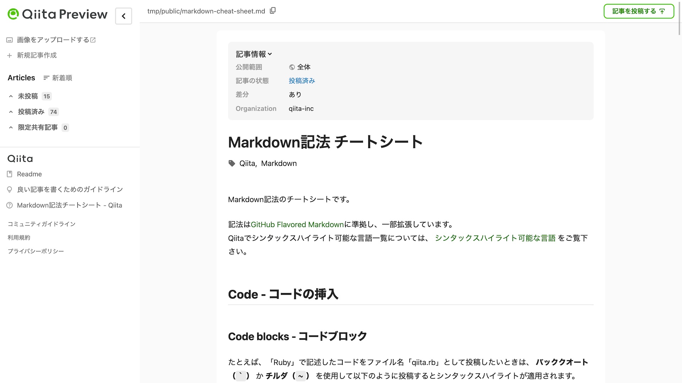Screen dimensions: 682x383
Task: Open the GitHub Flavored Markdown link
Action: [297, 224]
